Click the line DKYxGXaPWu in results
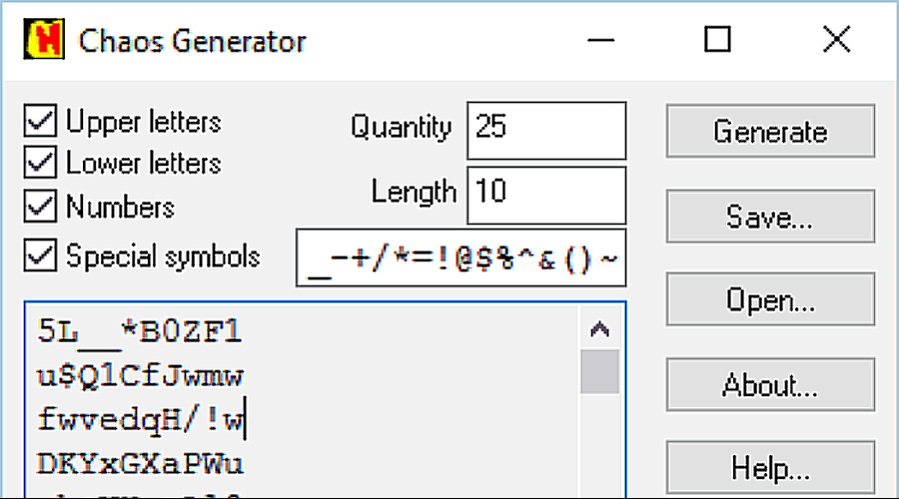 140,464
